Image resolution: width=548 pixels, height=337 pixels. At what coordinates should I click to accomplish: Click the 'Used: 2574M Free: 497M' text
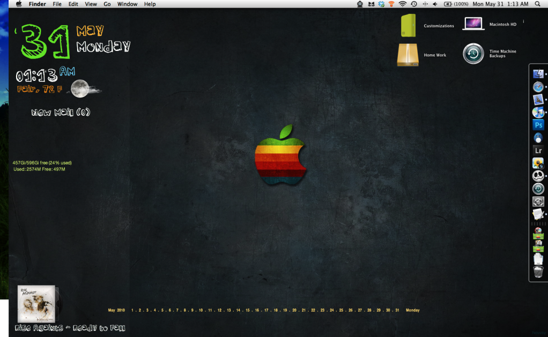pos(39,169)
